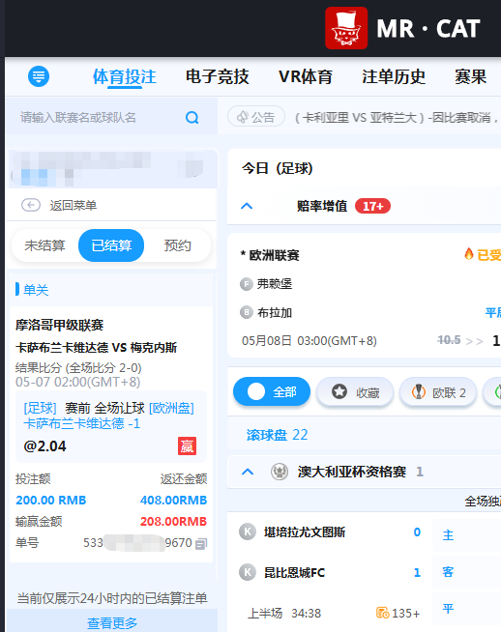The height and width of the screenshot is (632, 501).
Task: Click the 赢 win badge icon
Action: coord(188,446)
